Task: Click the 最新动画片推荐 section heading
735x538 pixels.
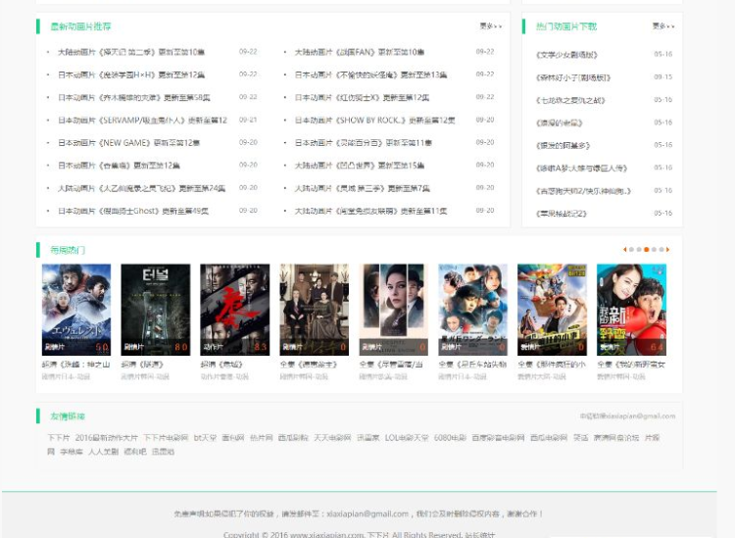Action: click(80, 26)
